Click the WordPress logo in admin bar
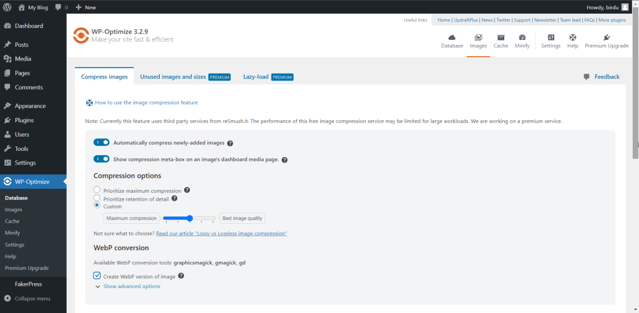639x313 pixels. click(7, 7)
